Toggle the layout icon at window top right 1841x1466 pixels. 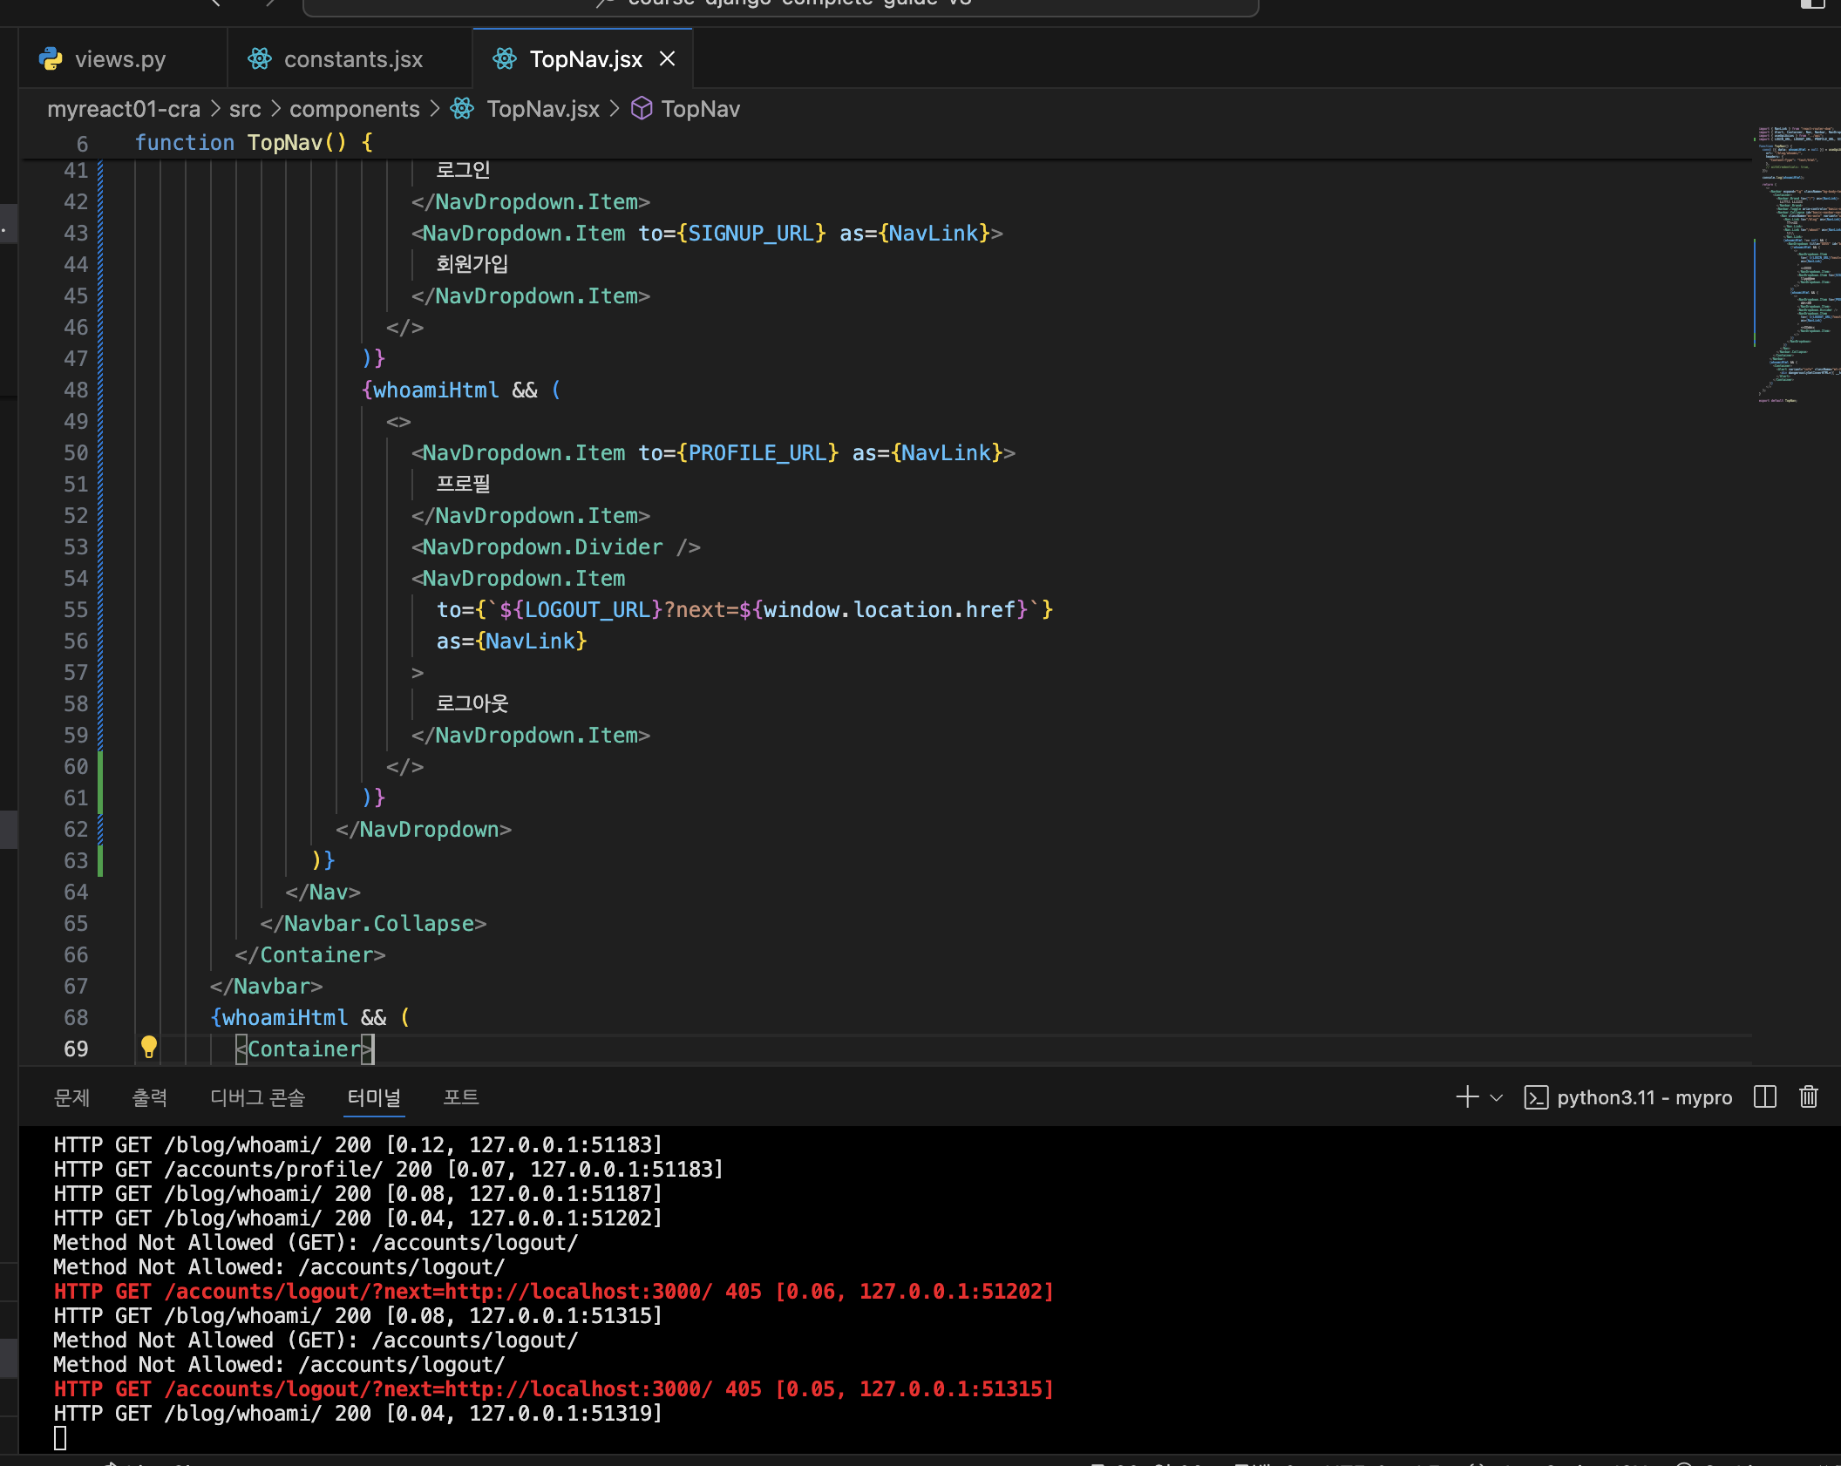click(x=1812, y=3)
